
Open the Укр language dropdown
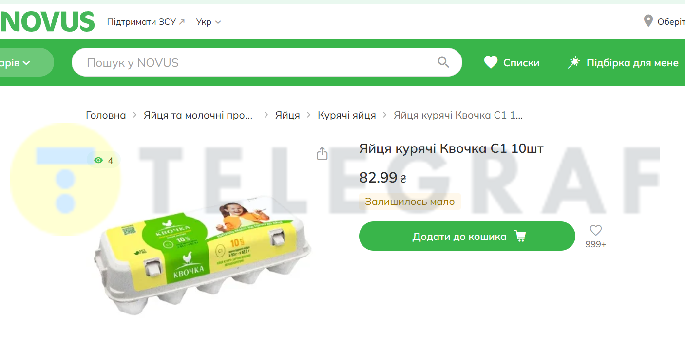coord(209,22)
